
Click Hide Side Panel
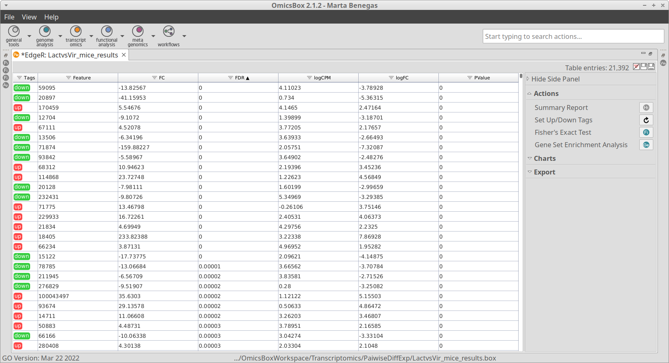[555, 79]
